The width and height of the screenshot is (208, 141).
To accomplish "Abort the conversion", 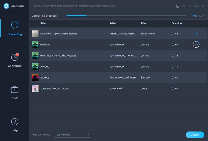I will pos(195,135).
